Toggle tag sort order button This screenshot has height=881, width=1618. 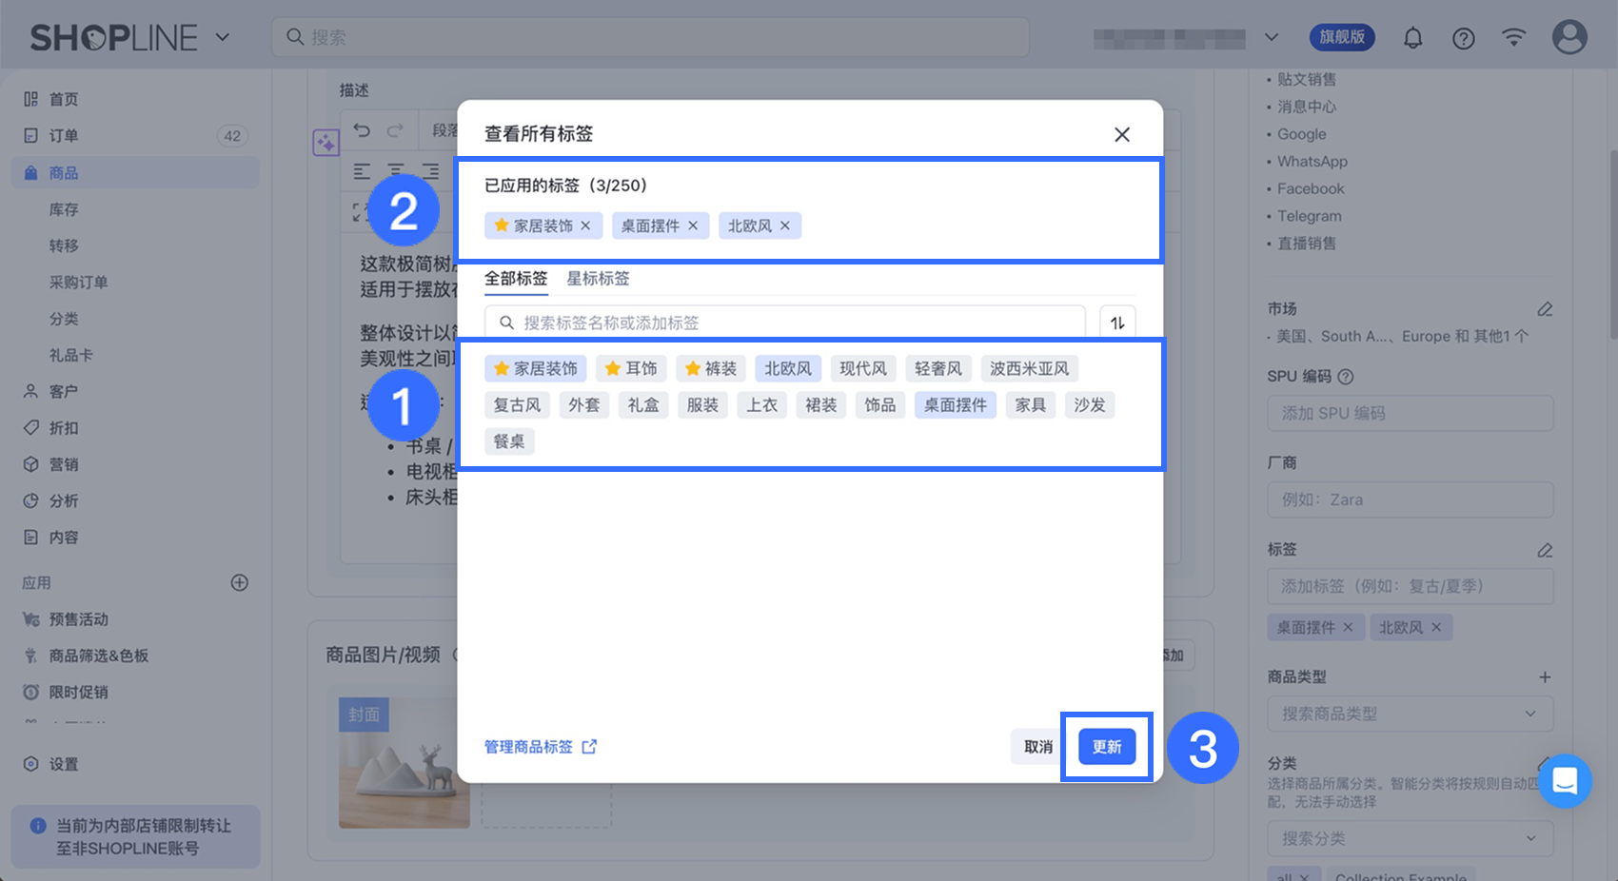(1117, 323)
